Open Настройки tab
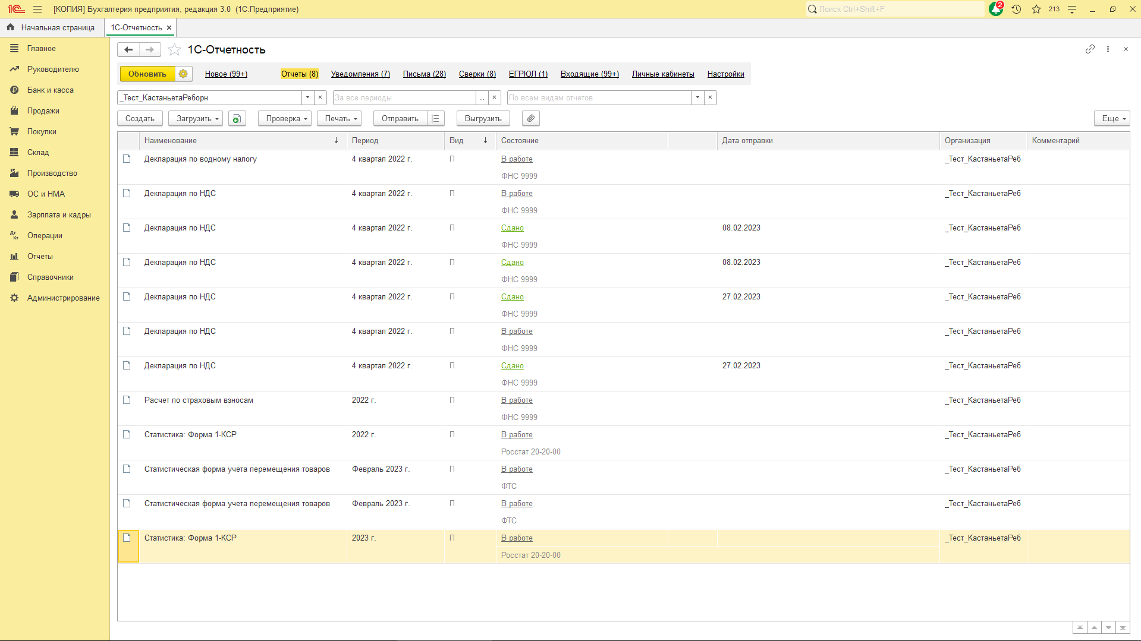This screenshot has height=641, width=1141. click(x=725, y=74)
